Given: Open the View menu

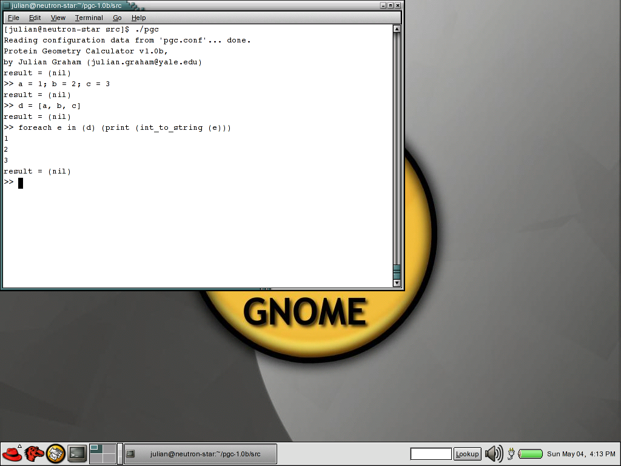Looking at the screenshot, I should [x=58, y=18].
